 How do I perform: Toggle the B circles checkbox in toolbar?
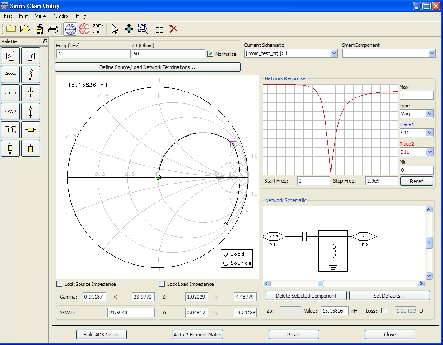(x=100, y=32)
